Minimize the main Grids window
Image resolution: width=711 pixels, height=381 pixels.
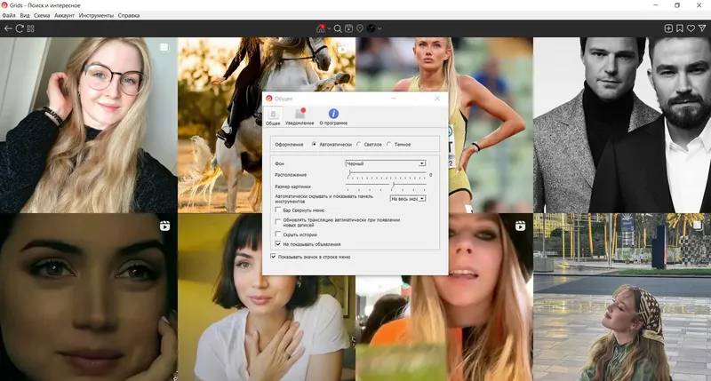coord(656,5)
